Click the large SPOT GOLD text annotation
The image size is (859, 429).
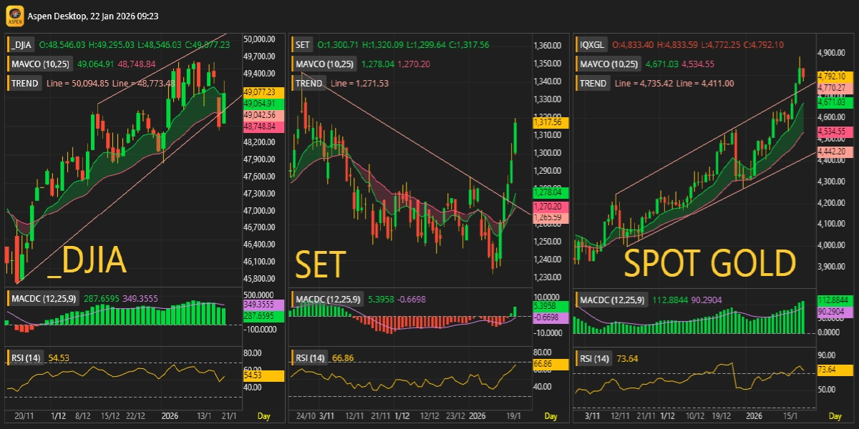709,264
